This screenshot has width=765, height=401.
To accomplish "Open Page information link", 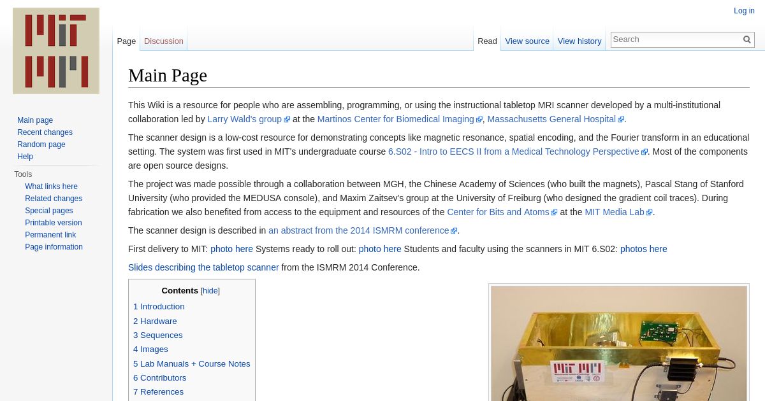I will pos(54,247).
